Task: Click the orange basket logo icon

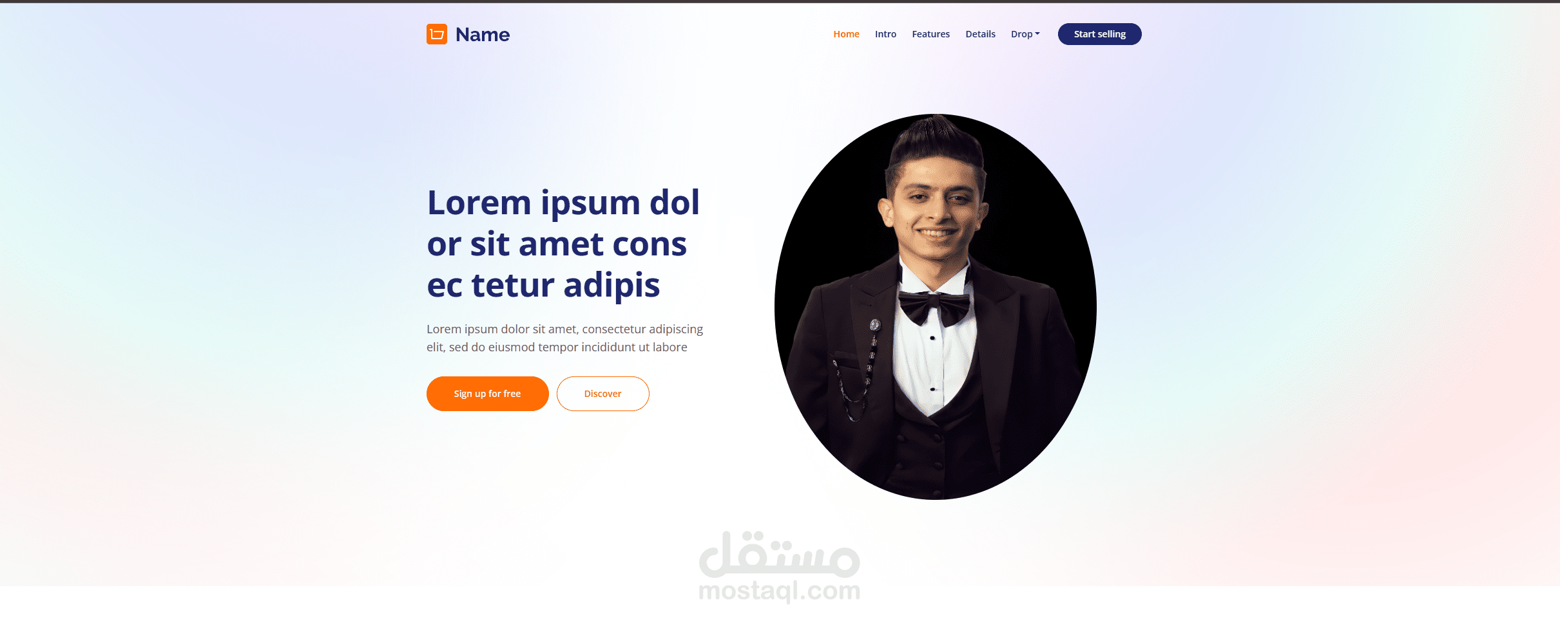Action: click(437, 34)
